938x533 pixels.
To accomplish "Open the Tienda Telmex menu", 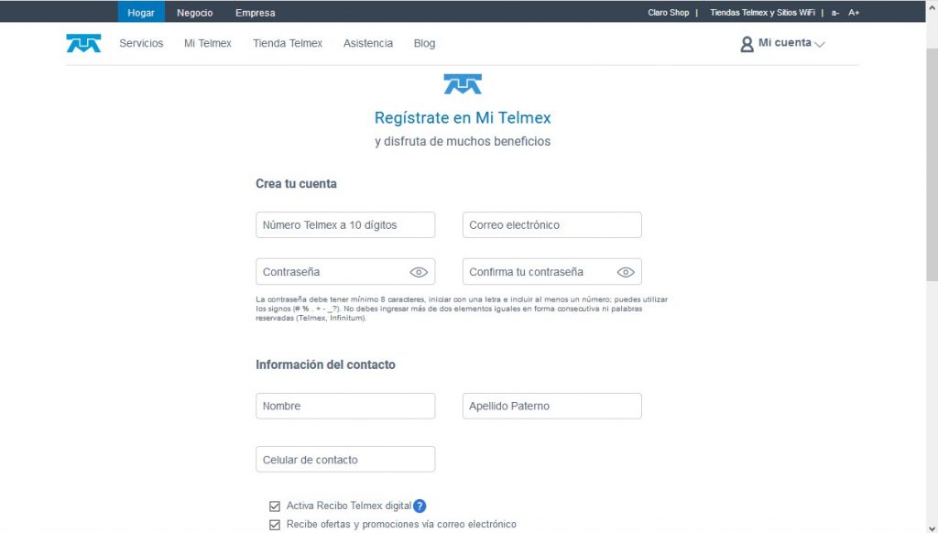I will pos(288,43).
